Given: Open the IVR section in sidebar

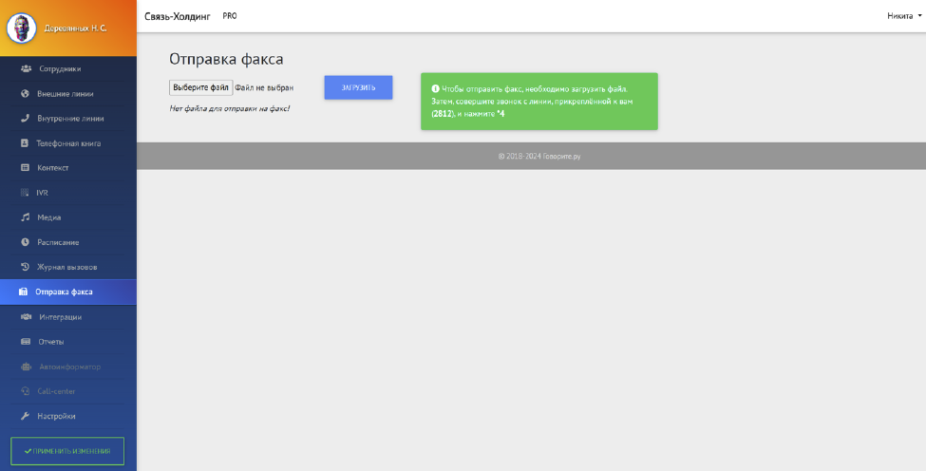Looking at the screenshot, I should [42, 193].
